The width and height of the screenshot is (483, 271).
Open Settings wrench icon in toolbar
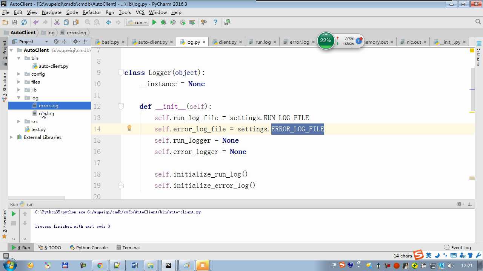coord(204,23)
